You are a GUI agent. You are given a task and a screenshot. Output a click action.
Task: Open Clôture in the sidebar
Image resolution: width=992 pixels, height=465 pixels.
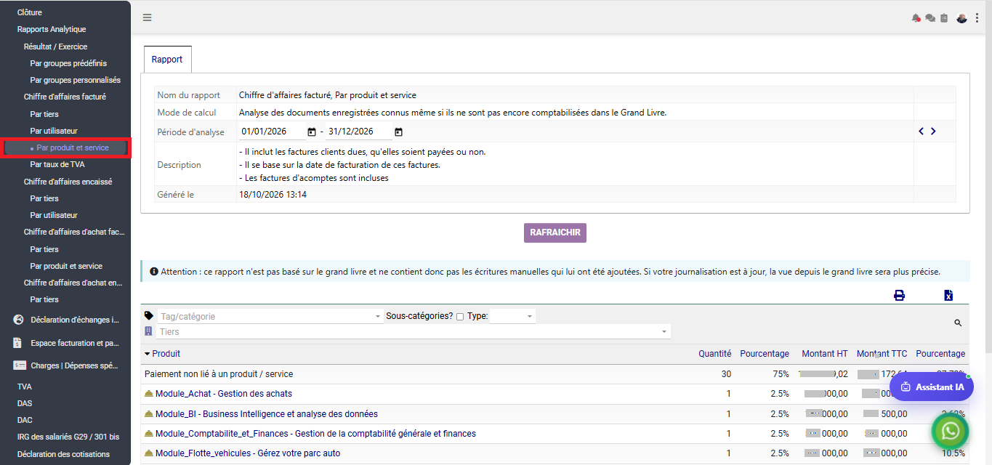[30, 12]
